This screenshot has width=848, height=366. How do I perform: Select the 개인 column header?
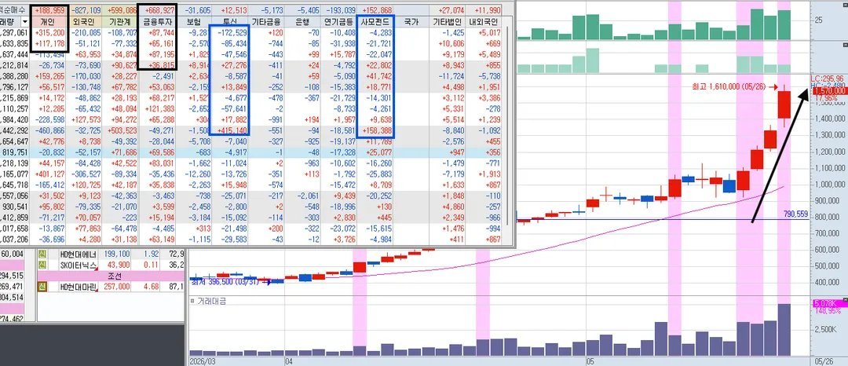click(48, 22)
